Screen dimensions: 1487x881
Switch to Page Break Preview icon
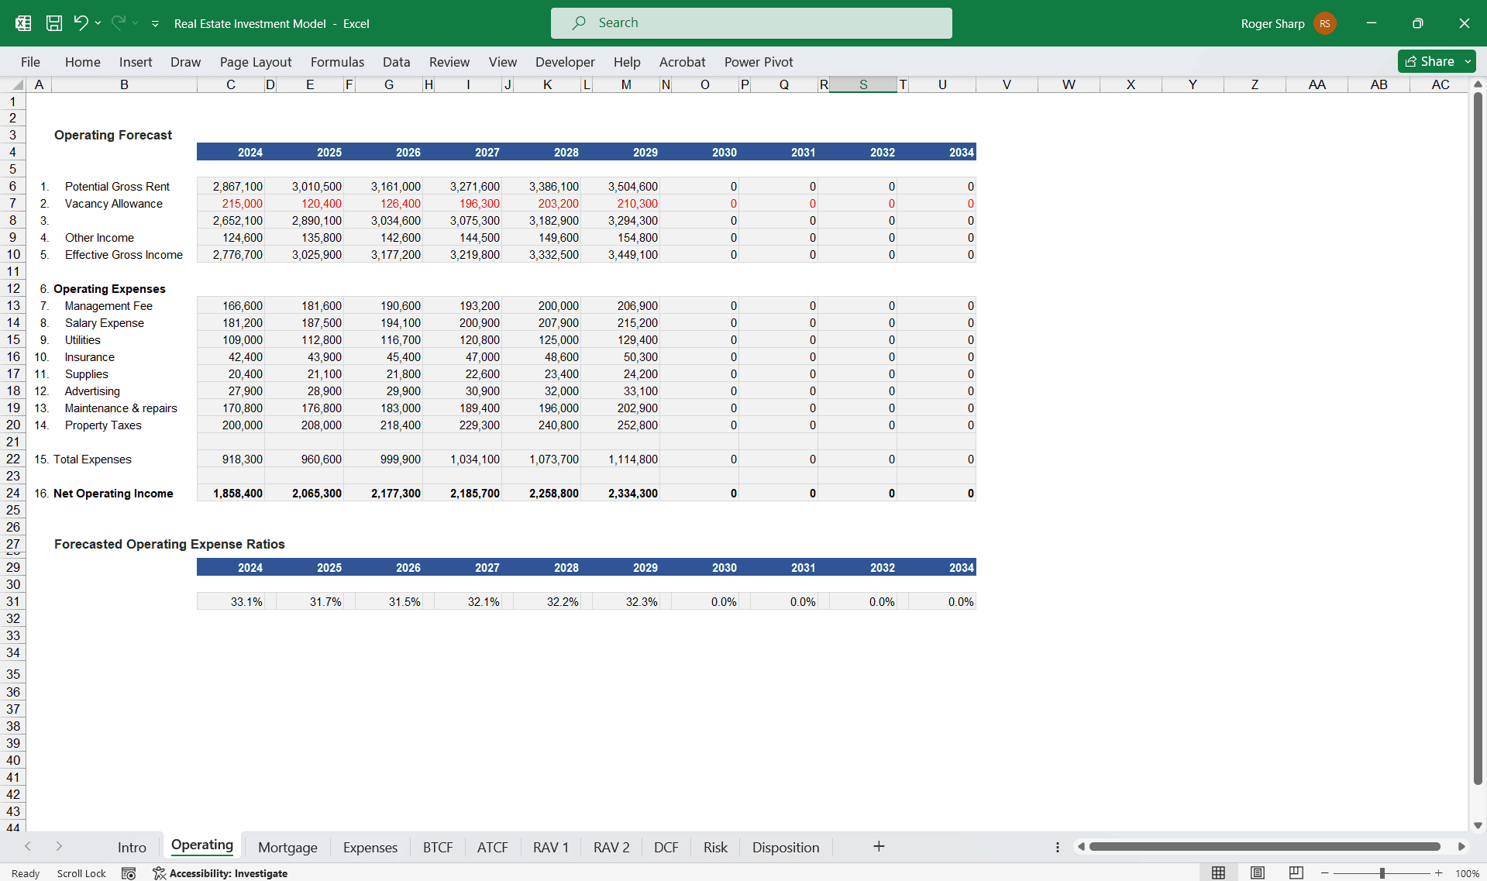click(x=1296, y=873)
